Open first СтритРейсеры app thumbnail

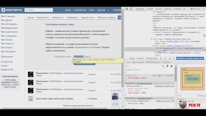pyautogui.click(x=31, y=74)
